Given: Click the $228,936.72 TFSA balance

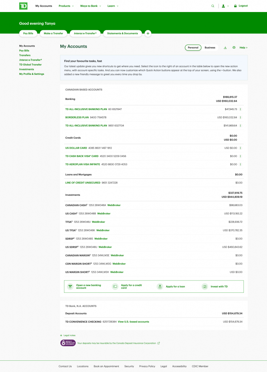Looking at the screenshot, I should (x=235, y=222).
